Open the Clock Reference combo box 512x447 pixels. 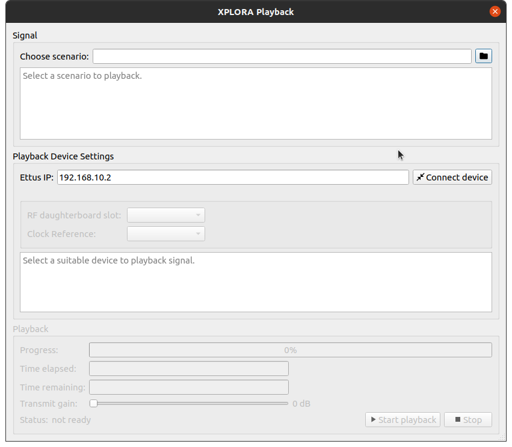[x=166, y=234]
